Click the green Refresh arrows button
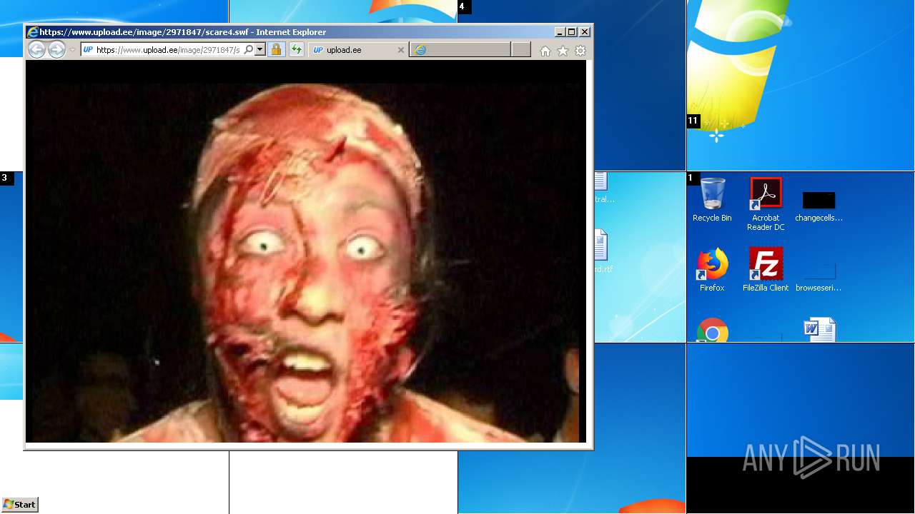Viewport: 915px width, 514px height. [x=297, y=49]
